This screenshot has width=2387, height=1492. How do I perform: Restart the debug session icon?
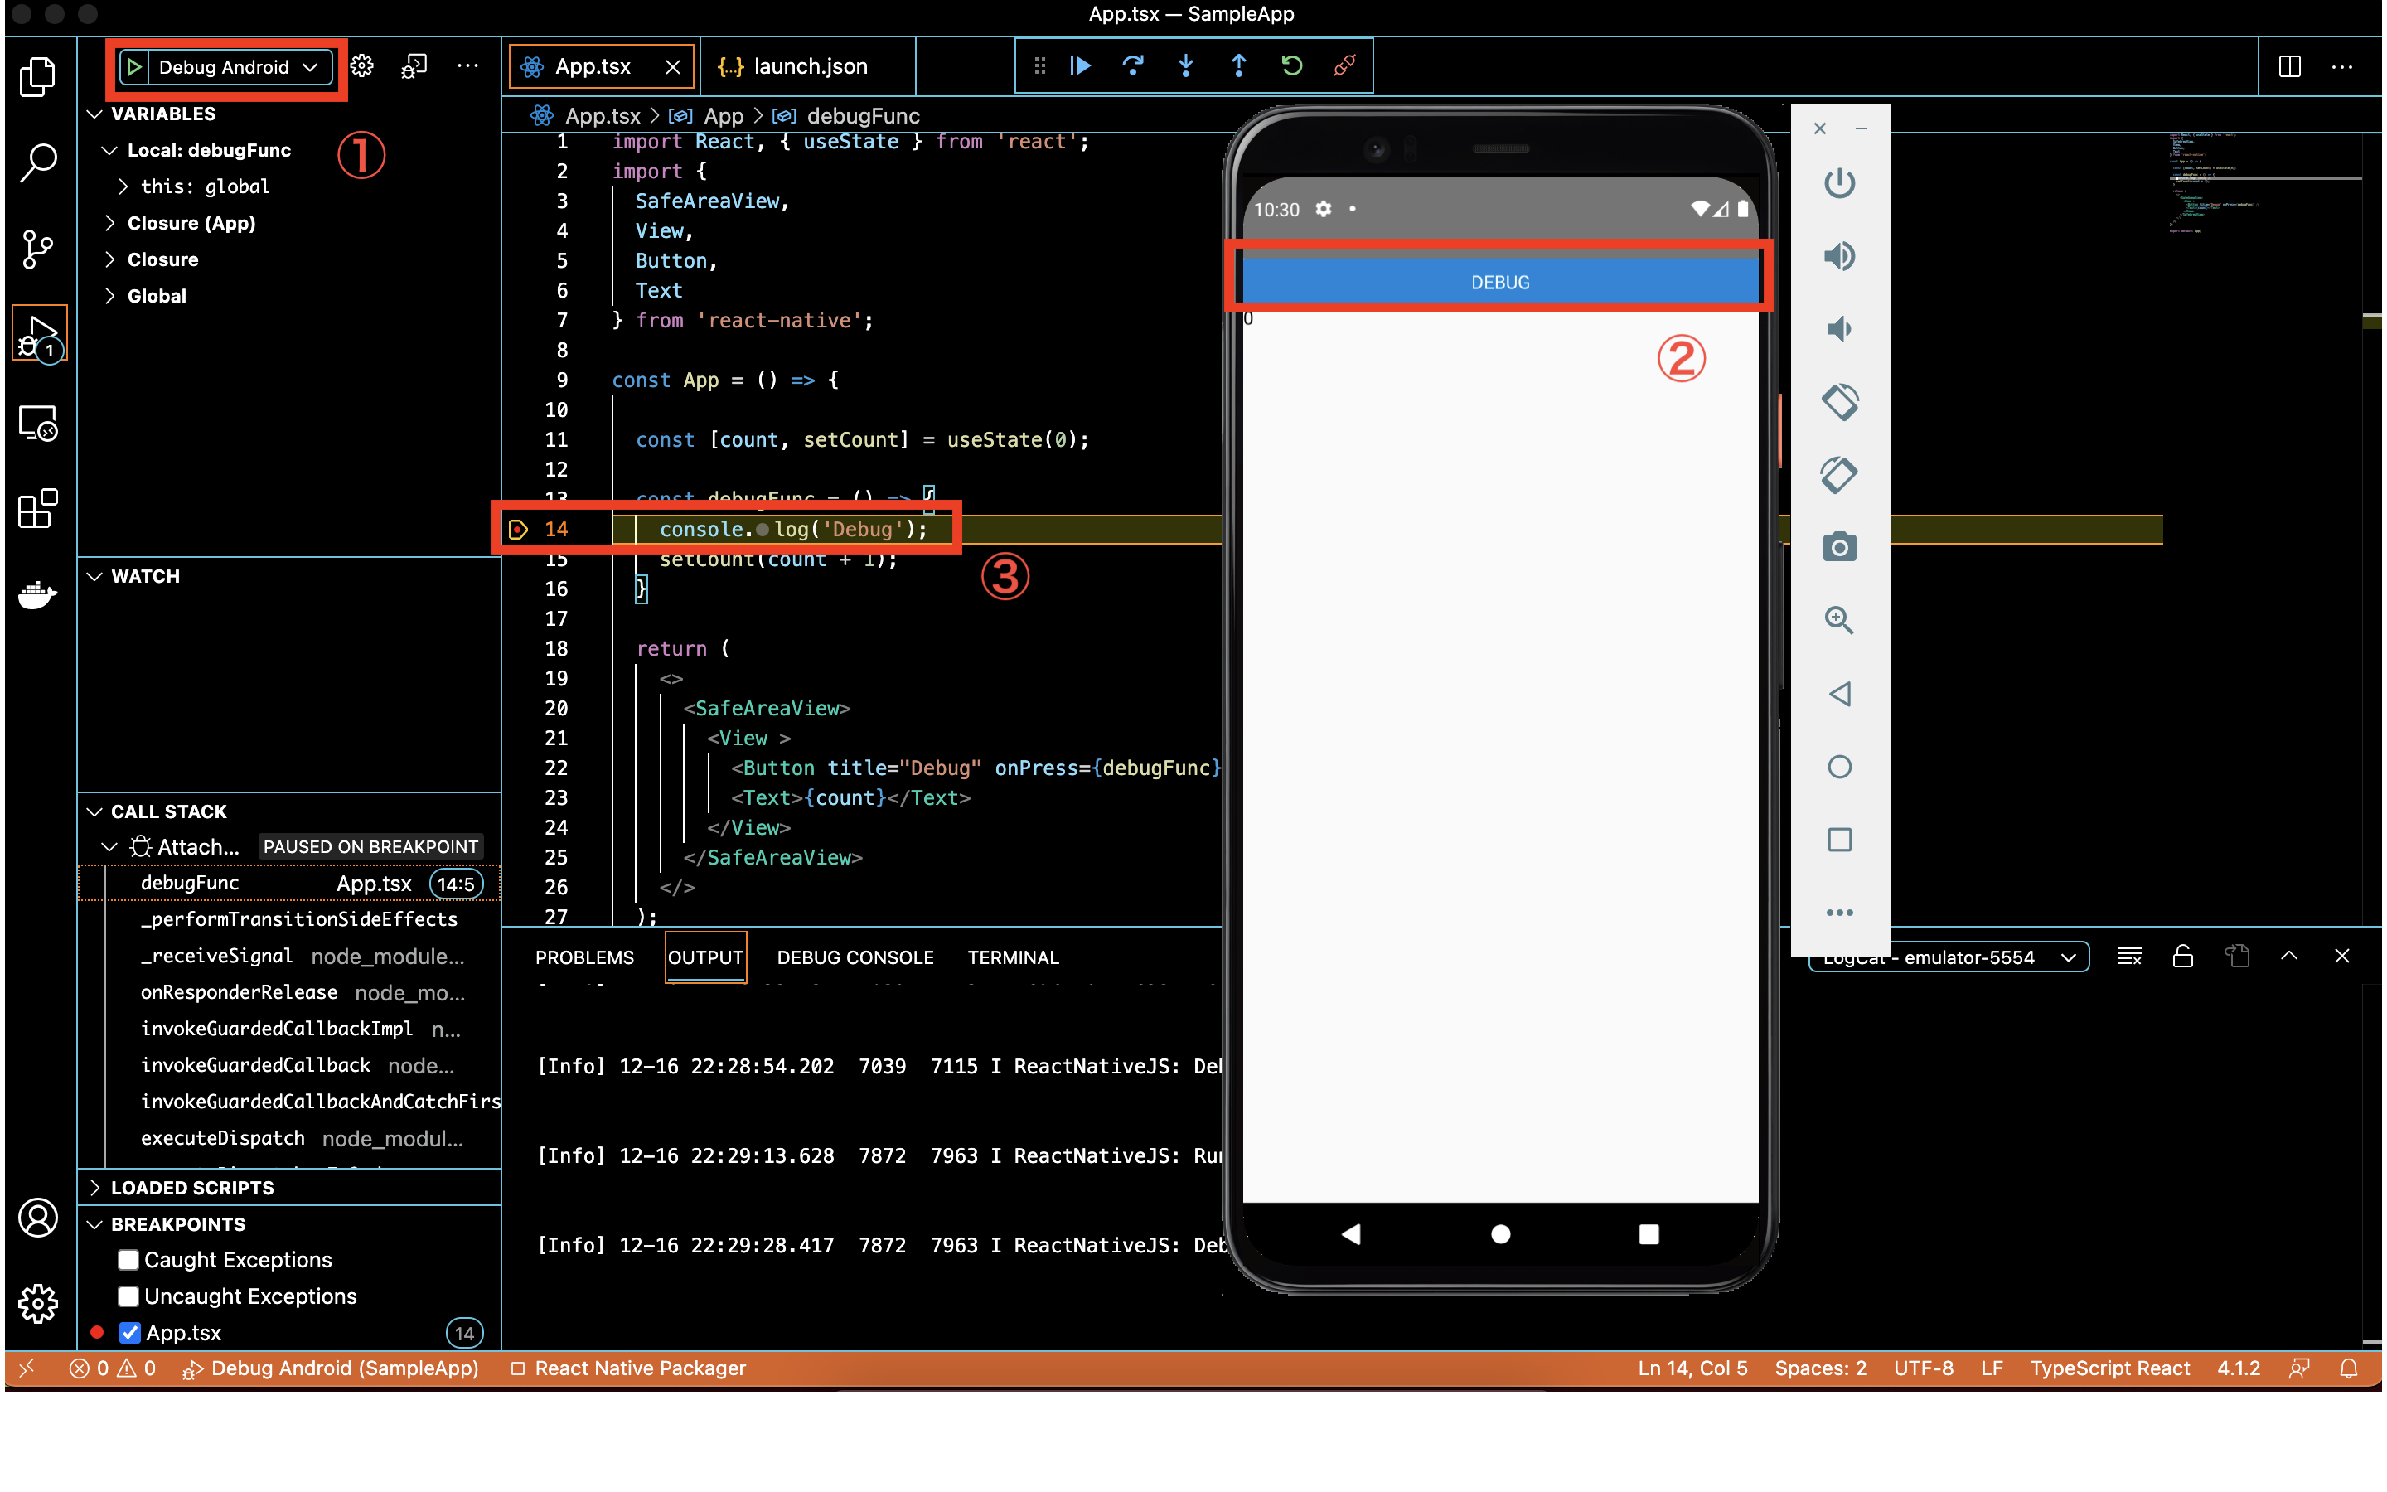tap(1292, 66)
